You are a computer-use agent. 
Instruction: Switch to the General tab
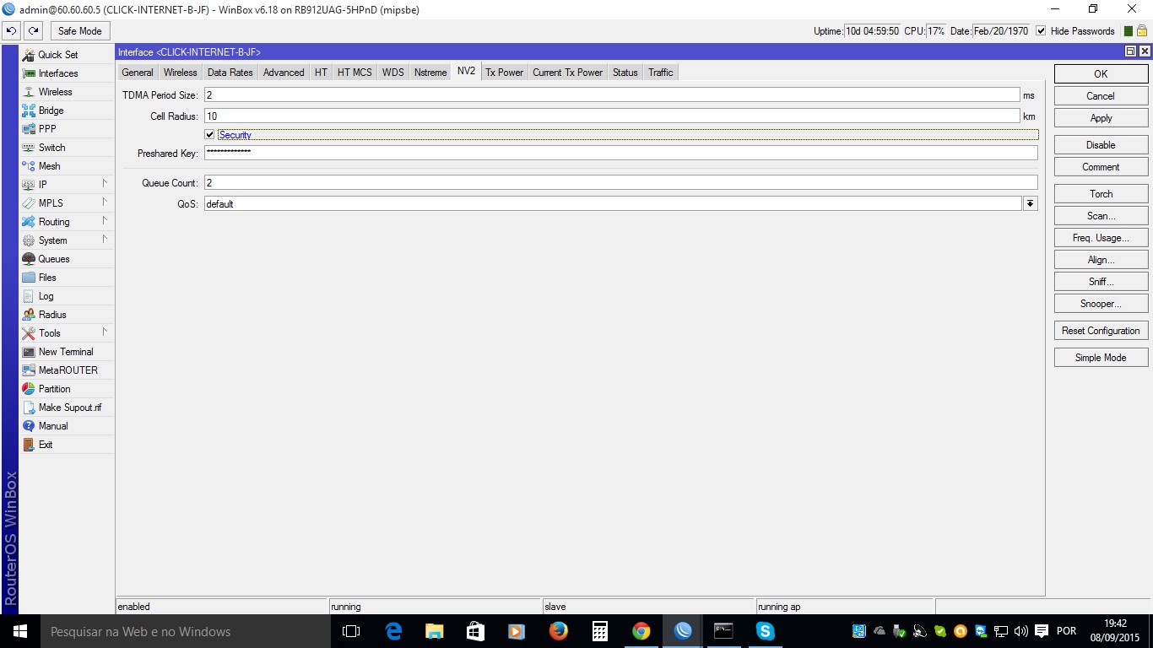138,73
